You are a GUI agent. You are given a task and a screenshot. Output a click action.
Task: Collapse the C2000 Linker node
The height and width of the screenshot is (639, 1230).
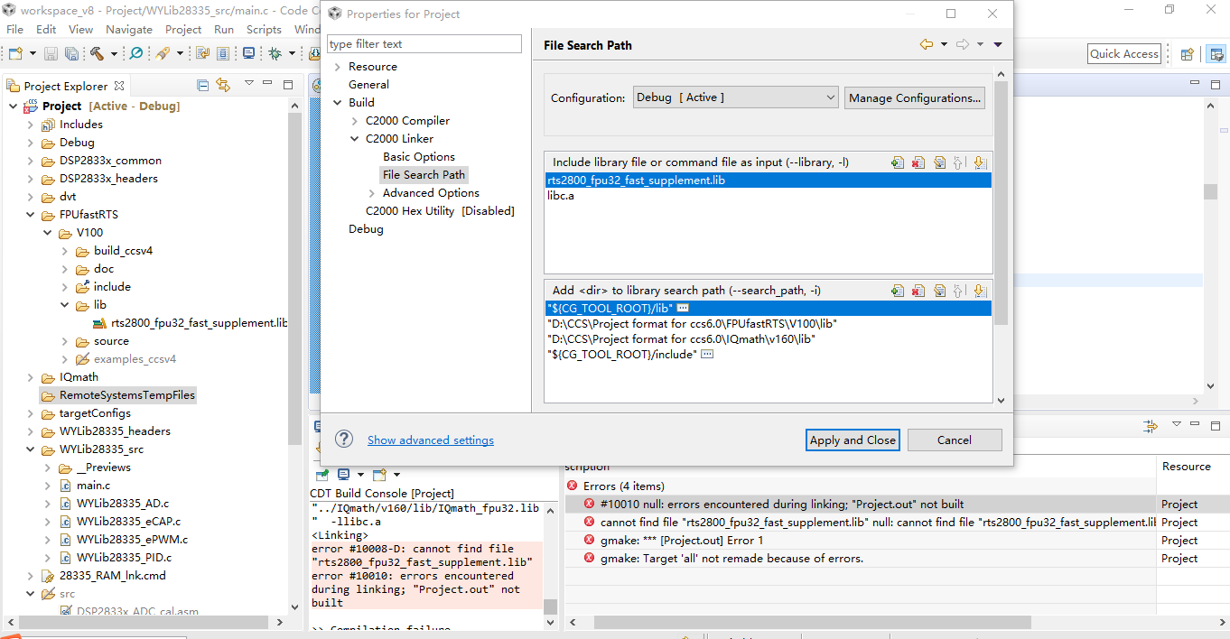click(x=355, y=139)
